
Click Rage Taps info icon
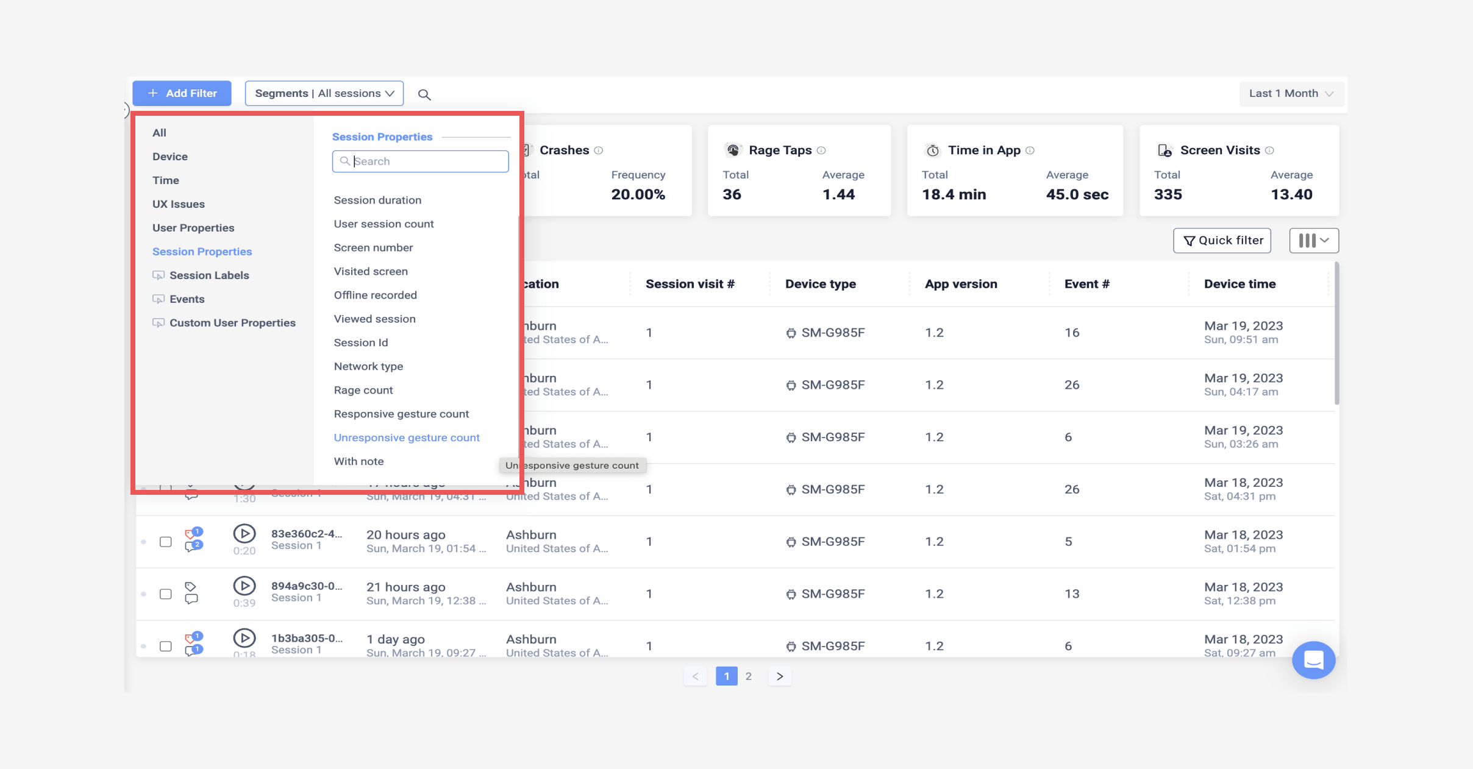[x=821, y=151]
